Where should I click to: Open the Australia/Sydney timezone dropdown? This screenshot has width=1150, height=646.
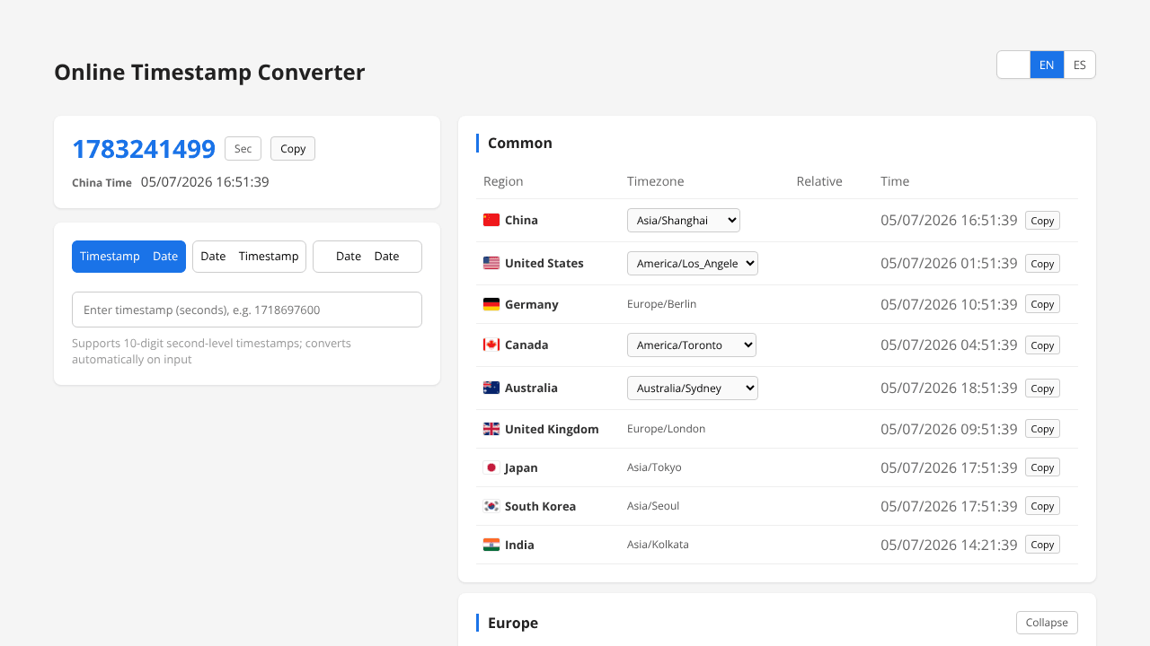pos(693,388)
